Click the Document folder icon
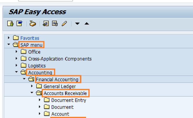 (x=47, y=106)
